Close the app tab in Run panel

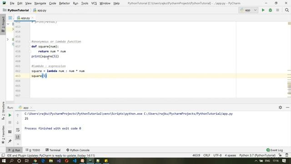(31, 108)
